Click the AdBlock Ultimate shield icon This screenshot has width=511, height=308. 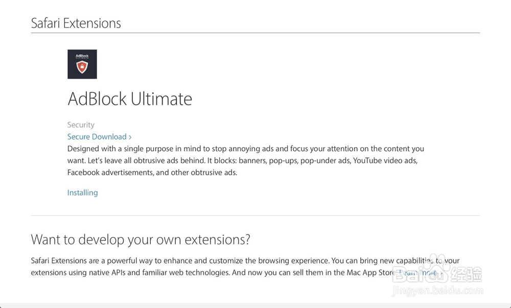pyautogui.click(x=82, y=64)
